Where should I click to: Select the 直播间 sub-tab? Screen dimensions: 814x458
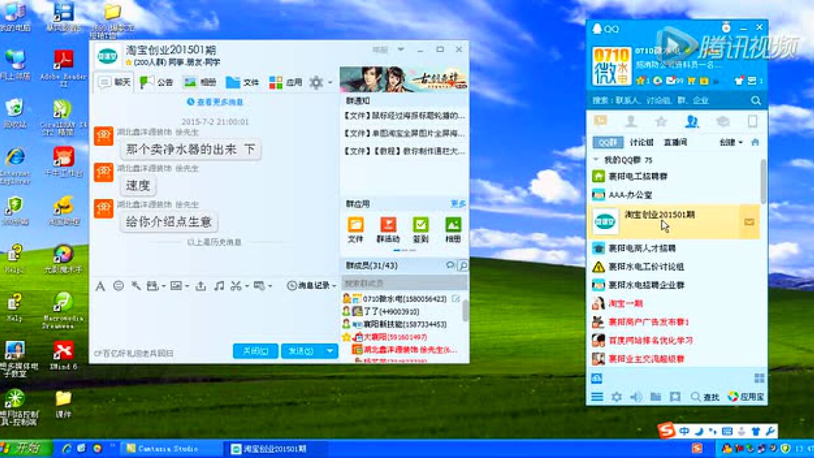(675, 142)
